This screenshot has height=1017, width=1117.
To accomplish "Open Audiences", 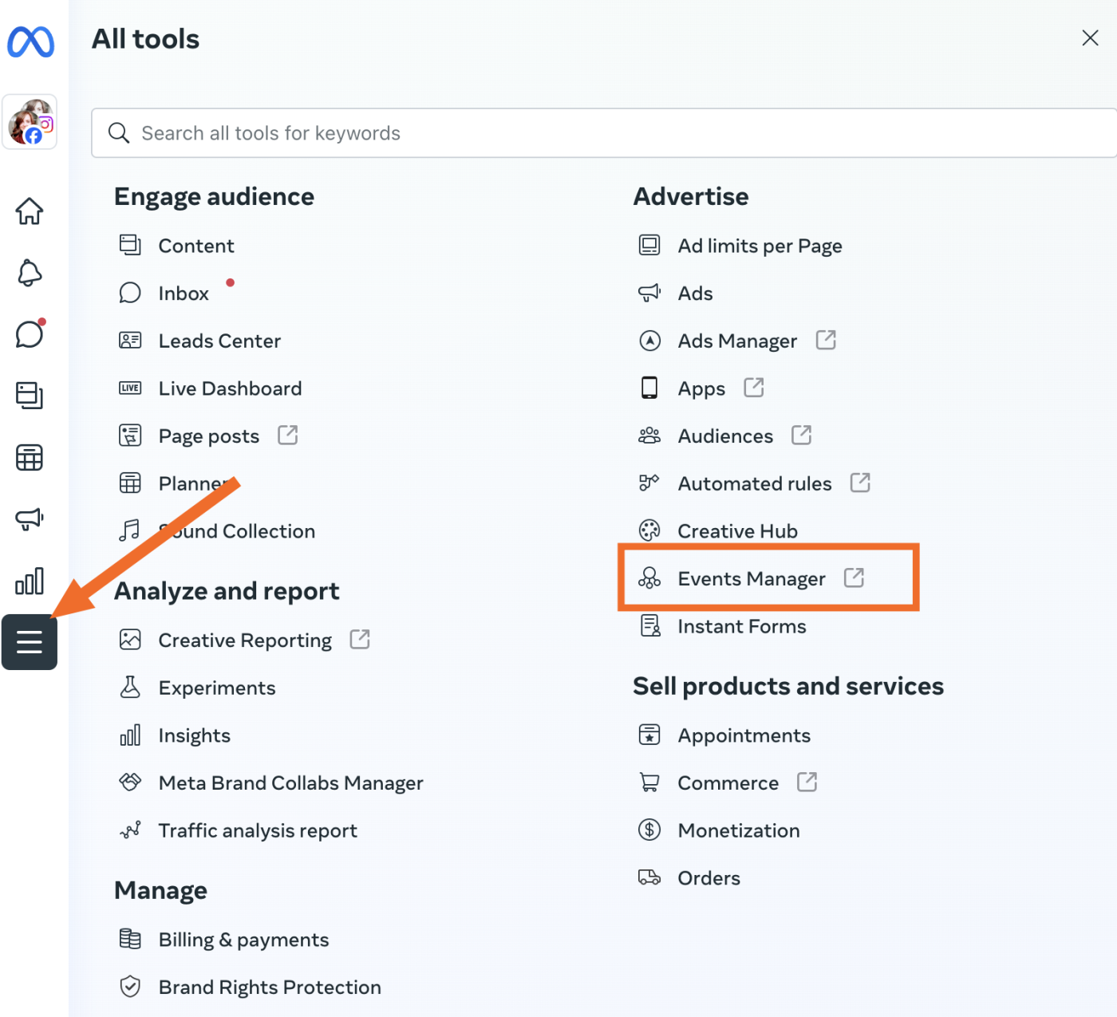I will (x=725, y=436).
